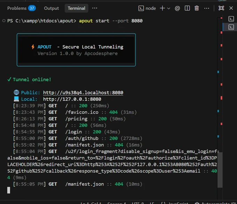Click the /u2f/login_fragment request path

tap(112, 161)
